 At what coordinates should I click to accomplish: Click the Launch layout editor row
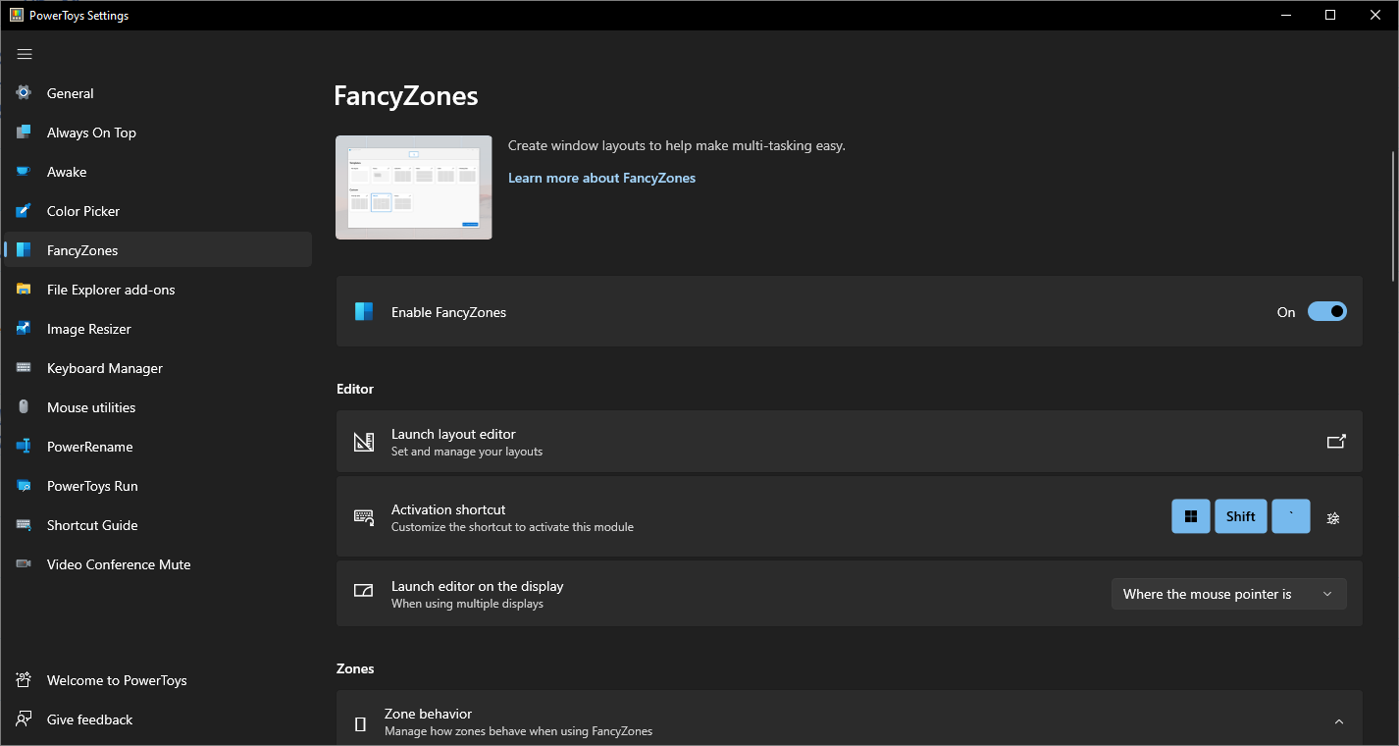(x=850, y=442)
